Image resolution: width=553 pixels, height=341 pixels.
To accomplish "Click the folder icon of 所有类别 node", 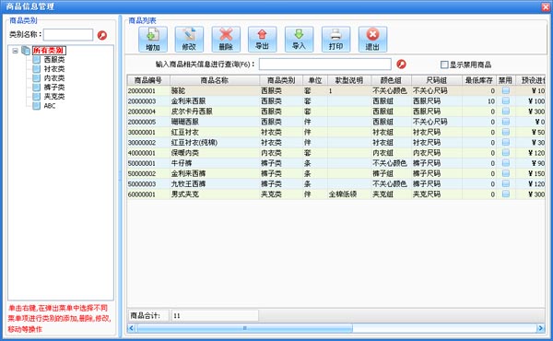I will (x=26, y=51).
